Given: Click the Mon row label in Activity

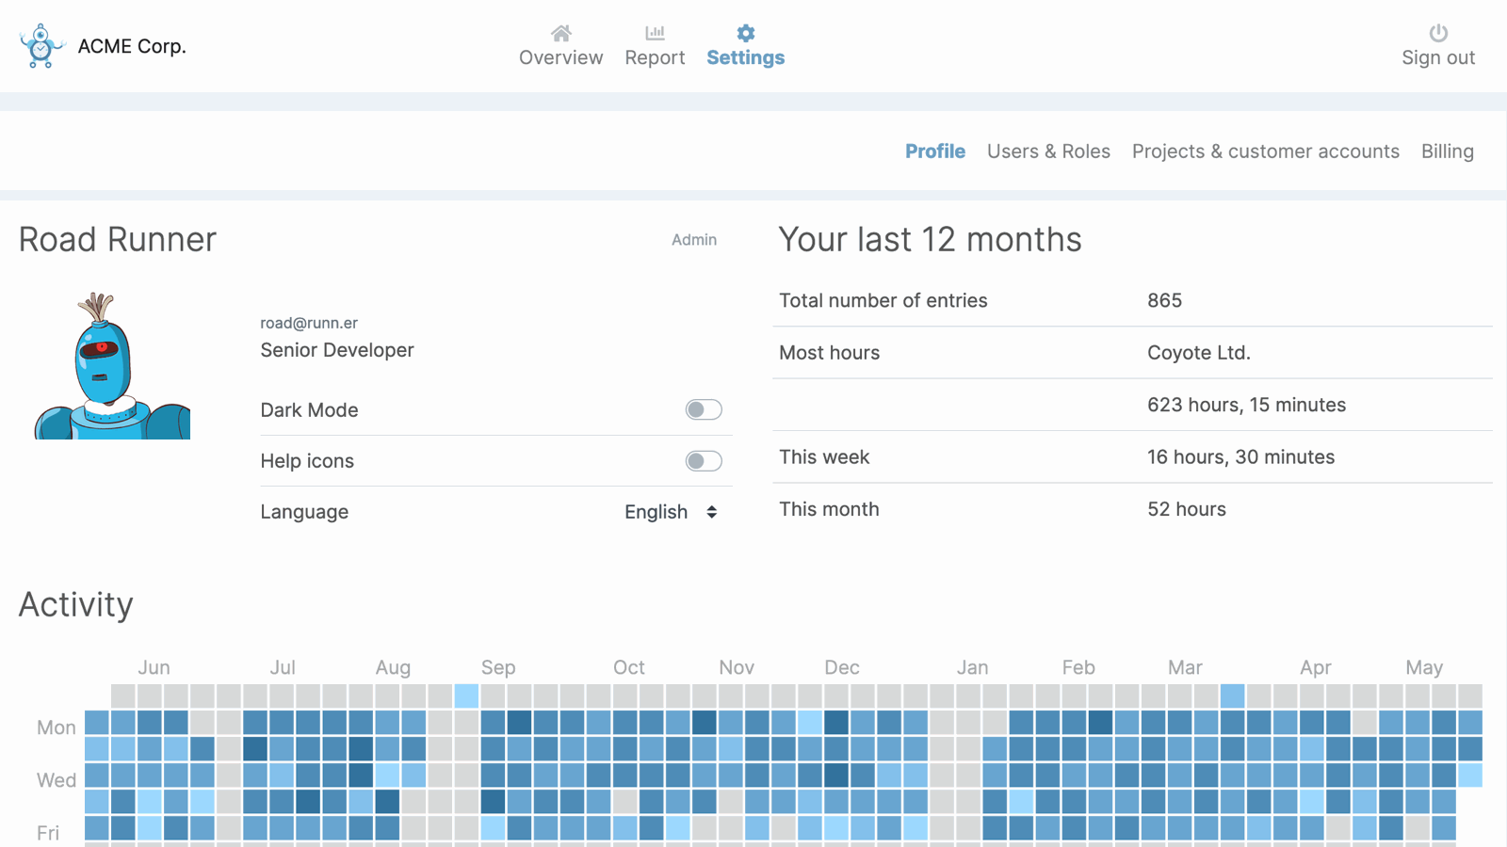Looking at the screenshot, I should [57, 727].
